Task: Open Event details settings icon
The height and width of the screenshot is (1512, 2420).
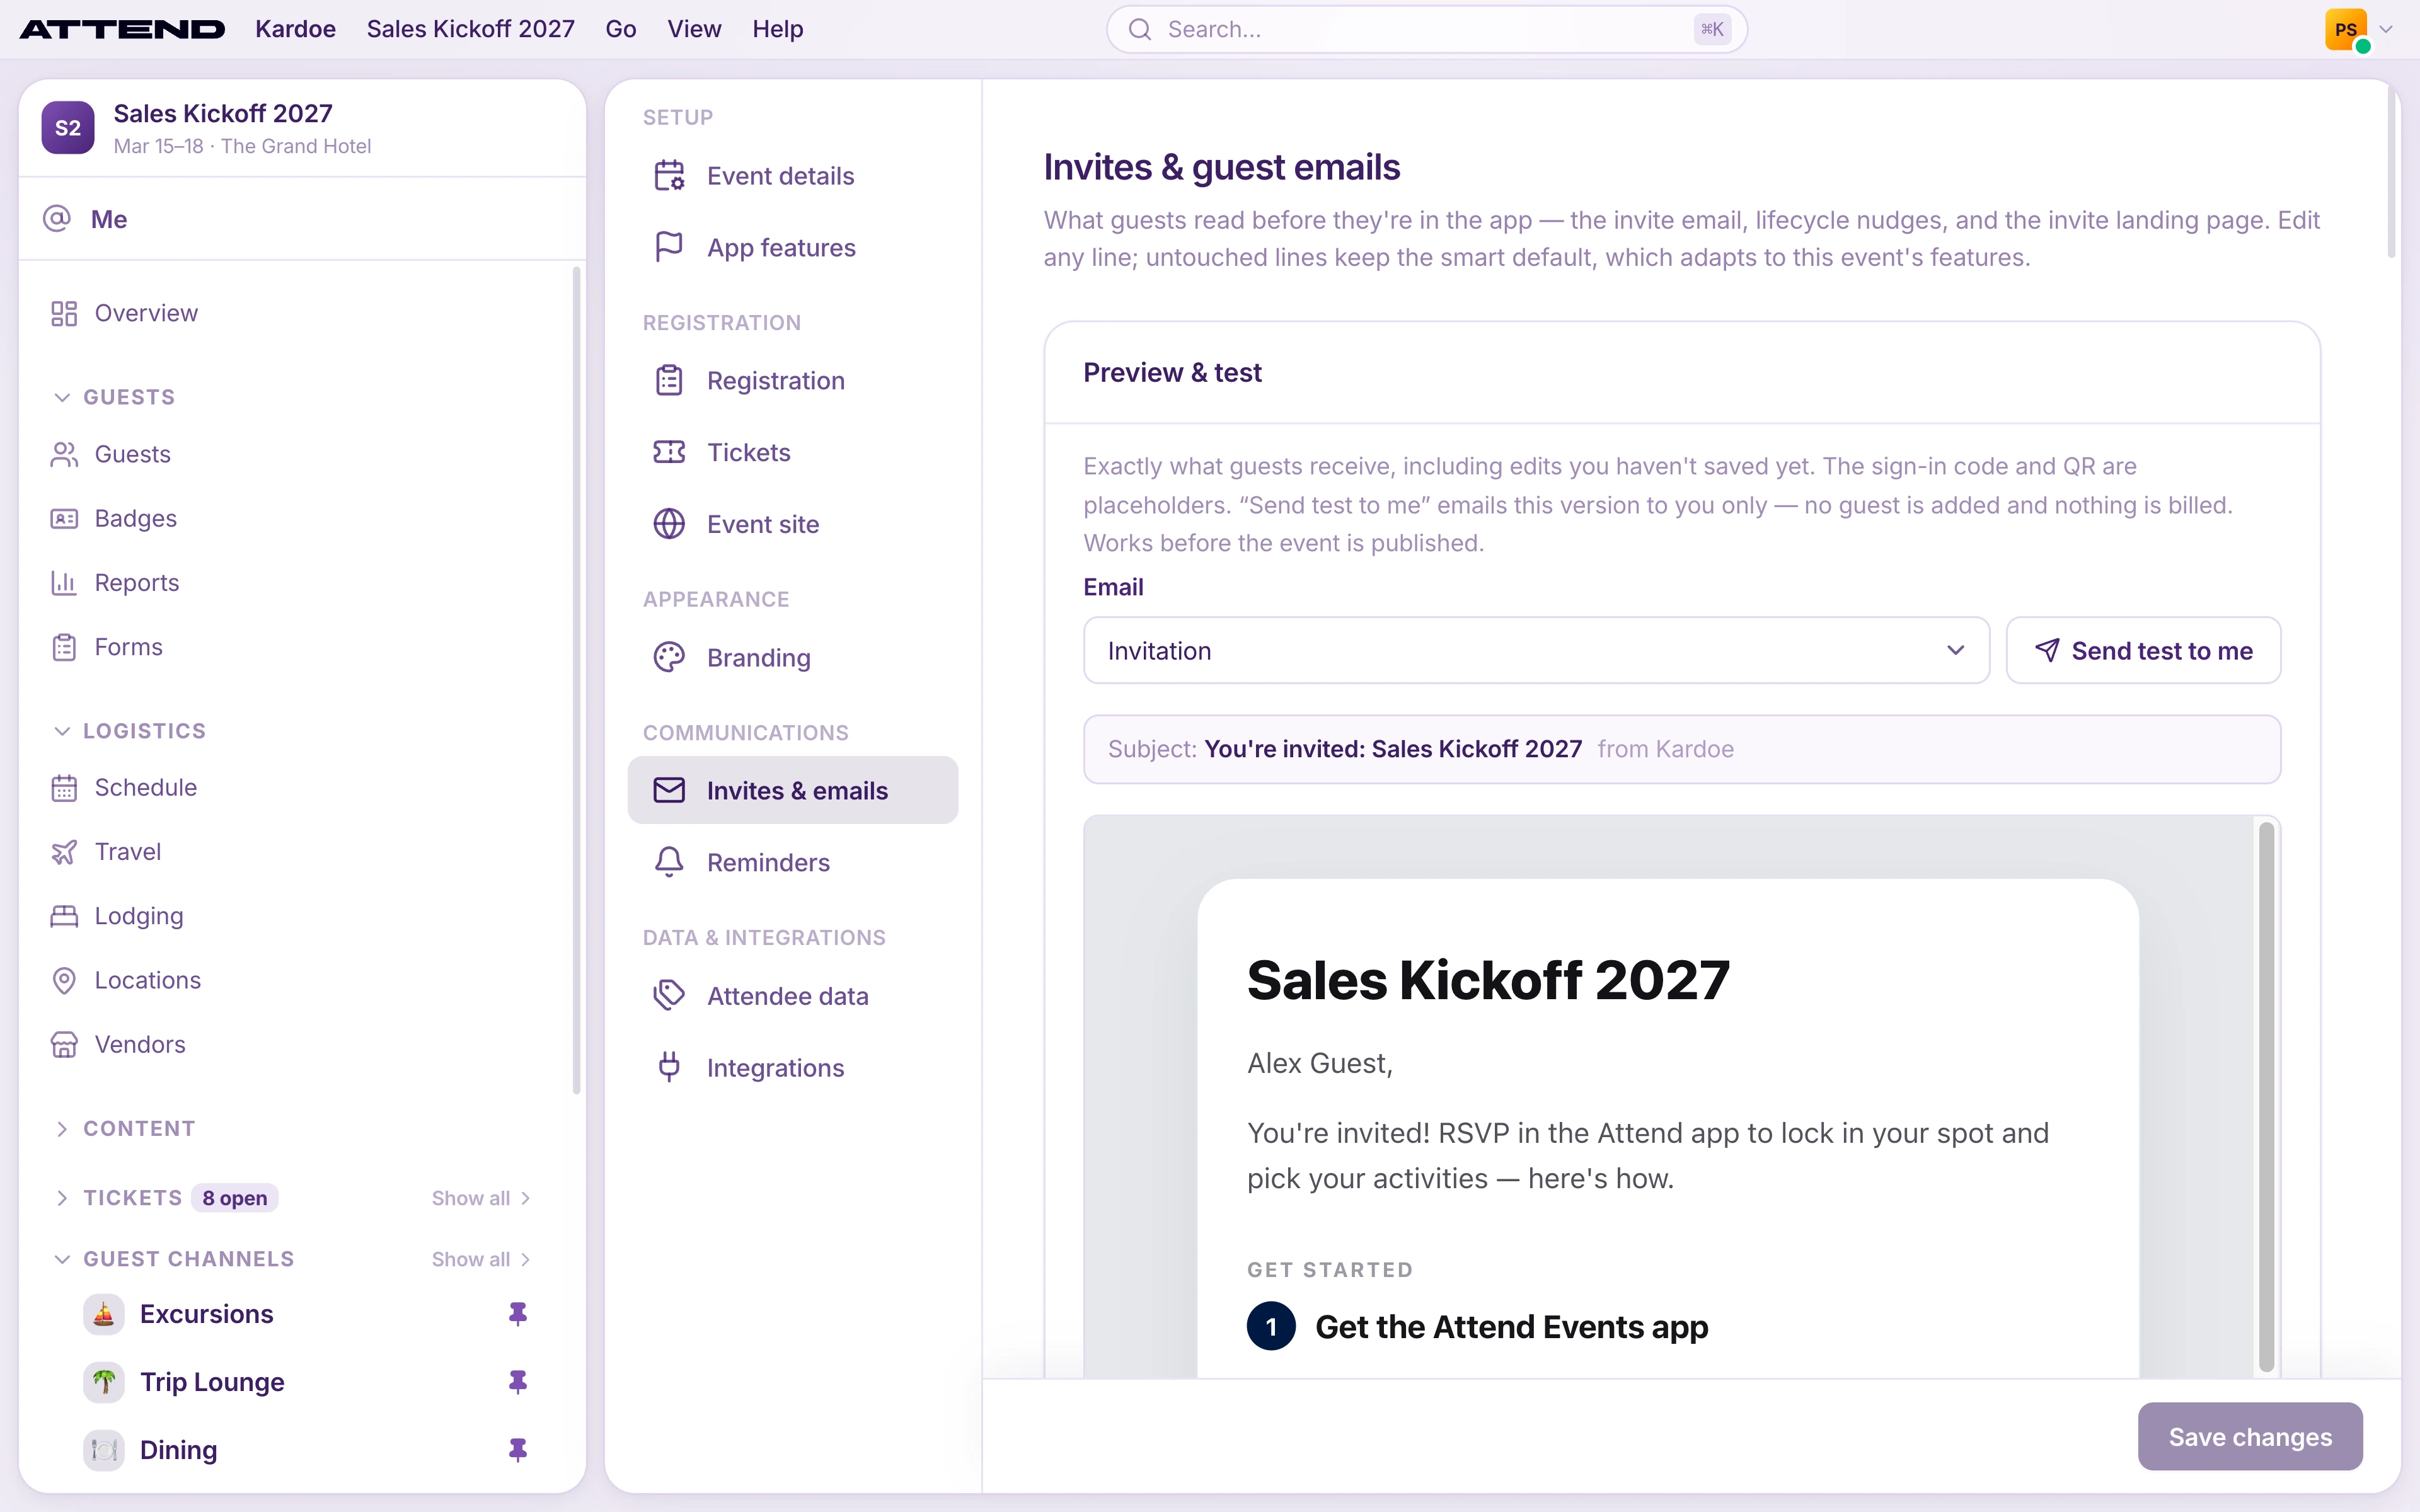Action: pyautogui.click(x=669, y=176)
